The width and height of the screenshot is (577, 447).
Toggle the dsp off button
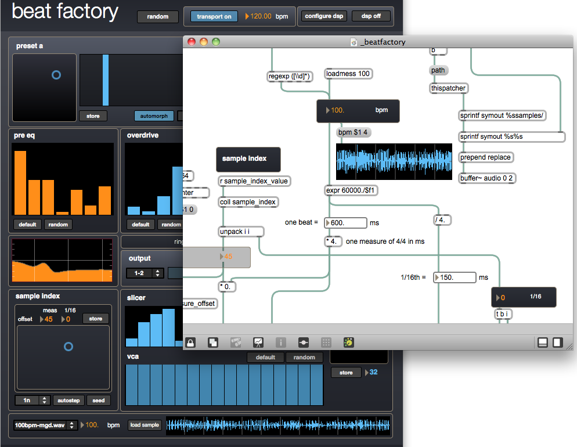(x=371, y=16)
